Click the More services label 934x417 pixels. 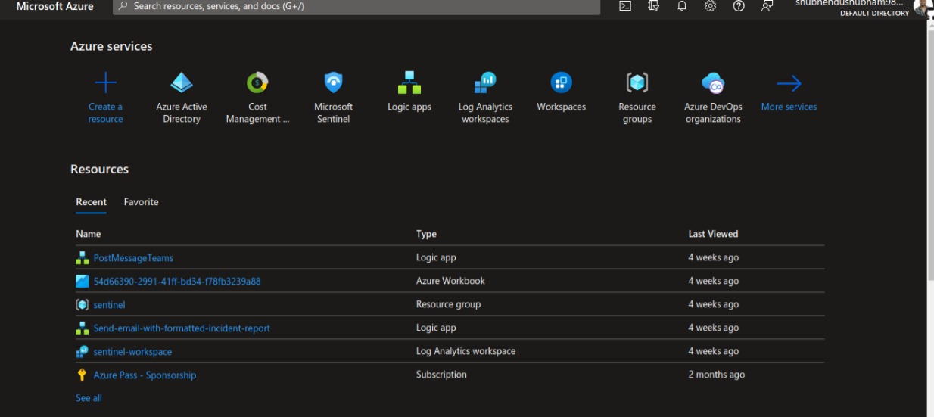(789, 107)
